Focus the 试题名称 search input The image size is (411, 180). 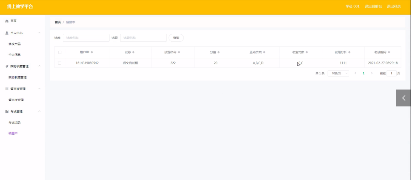[x=143, y=38]
